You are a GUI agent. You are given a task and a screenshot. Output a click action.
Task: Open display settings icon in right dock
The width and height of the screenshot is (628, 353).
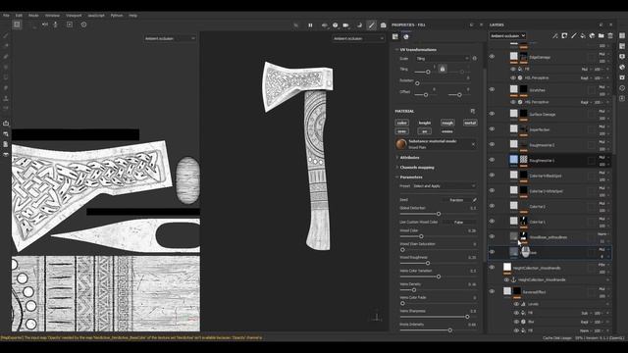pyautogui.click(x=622, y=57)
